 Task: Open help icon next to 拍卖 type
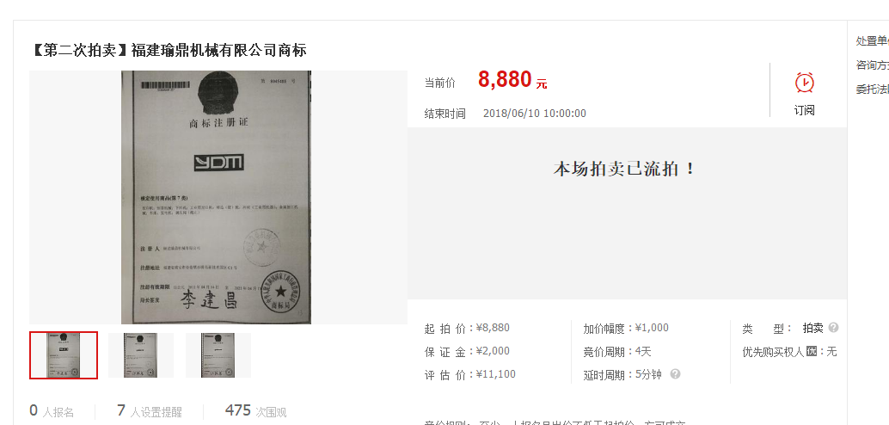[833, 328]
